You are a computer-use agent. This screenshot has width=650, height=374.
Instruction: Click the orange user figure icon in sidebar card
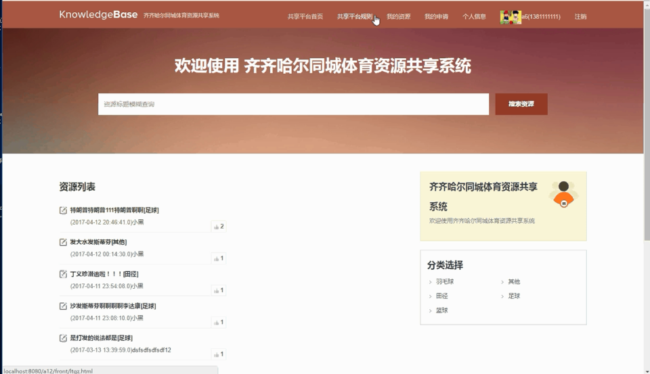click(x=563, y=194)
